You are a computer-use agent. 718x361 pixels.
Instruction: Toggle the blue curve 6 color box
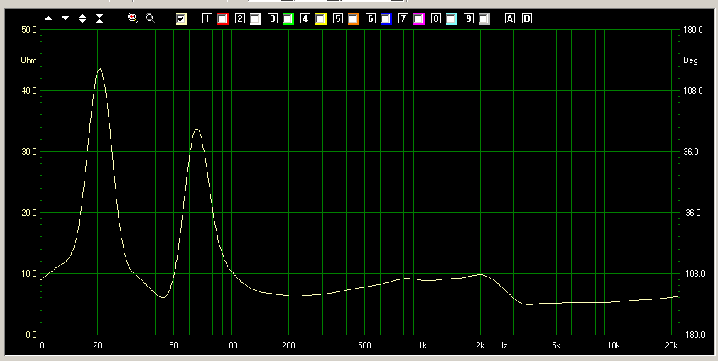386,19
